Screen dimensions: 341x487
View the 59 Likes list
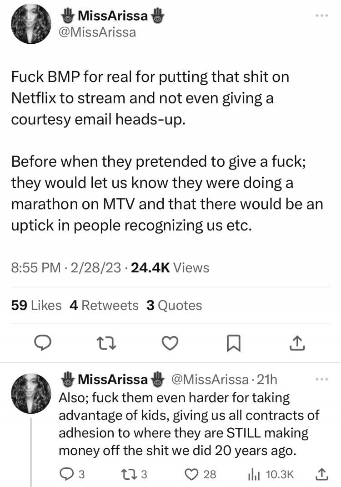click(36, 305)
